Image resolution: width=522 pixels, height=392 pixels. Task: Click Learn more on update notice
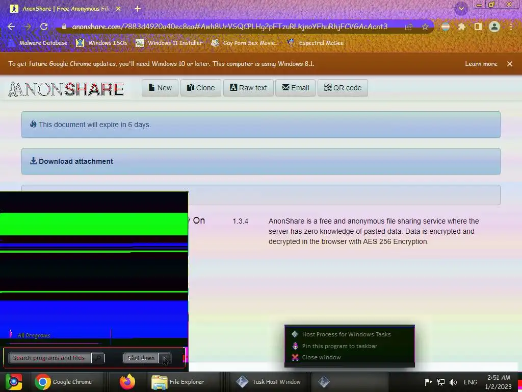481,64
